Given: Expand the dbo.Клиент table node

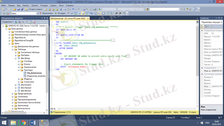Looking at the screenshot, I should pos(16,85).
